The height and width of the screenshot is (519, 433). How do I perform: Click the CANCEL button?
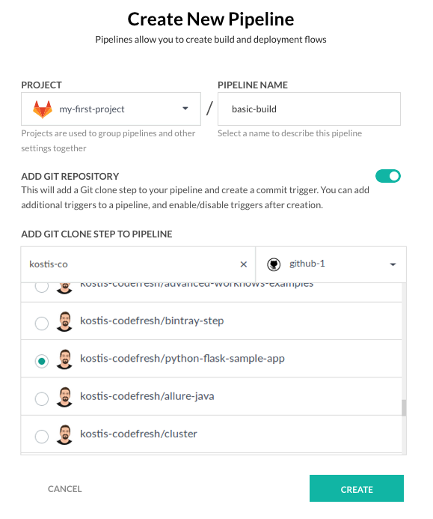point(65,489)
